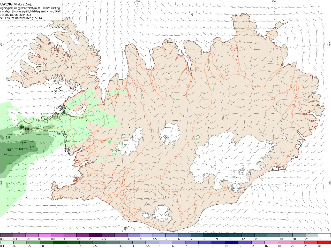
Task: Click the darkest purple upper swatch at 2
Action: point(95,235)
